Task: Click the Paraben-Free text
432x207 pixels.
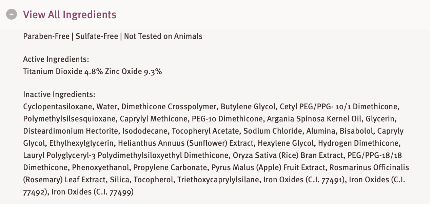Action: 46,36
